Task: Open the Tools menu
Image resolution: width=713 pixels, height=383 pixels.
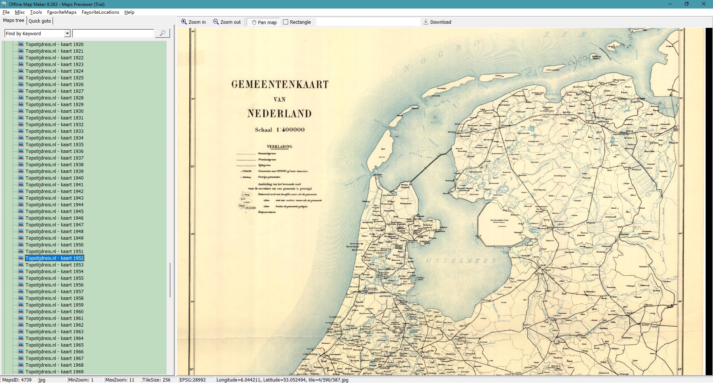Action: pyautogui.click(x=36, y=12)
